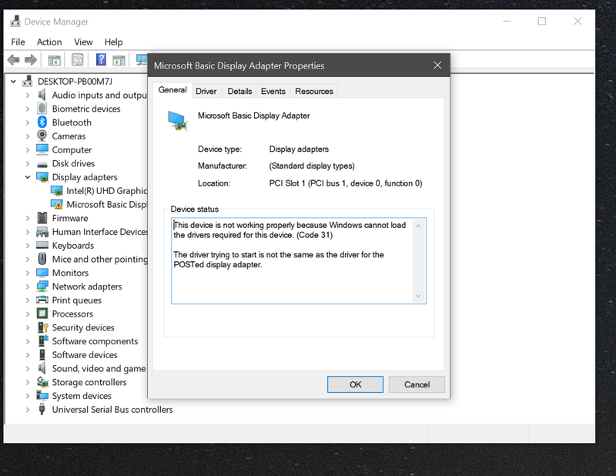Expand the Computer category
Screen dimensions: 616x476
(28, 149)
